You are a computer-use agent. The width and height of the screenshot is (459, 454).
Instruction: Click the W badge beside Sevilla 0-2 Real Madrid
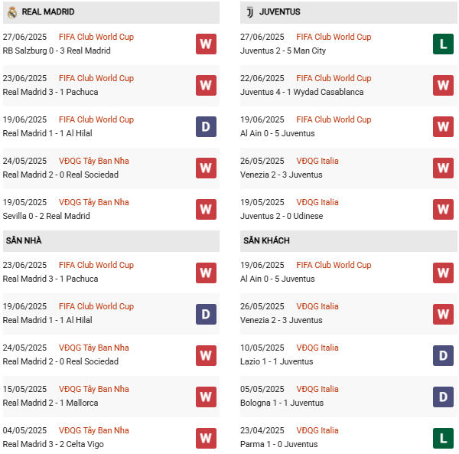(206, 209)
